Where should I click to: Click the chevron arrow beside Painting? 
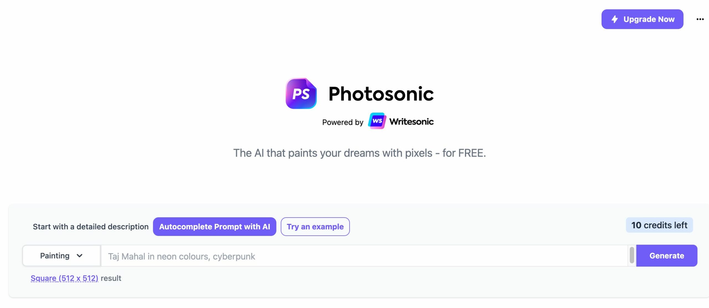pos(79,256)
